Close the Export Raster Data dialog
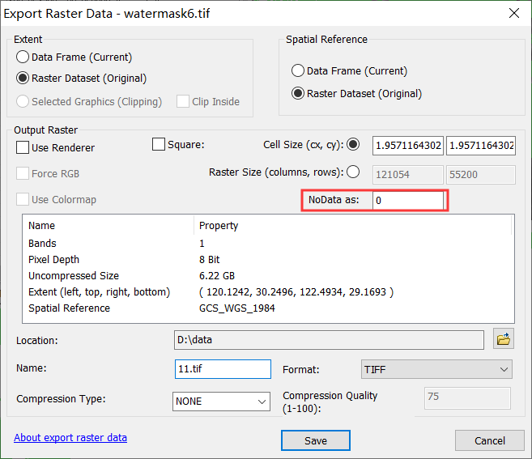This screenshot has width=532, height=459. (514, 13)
